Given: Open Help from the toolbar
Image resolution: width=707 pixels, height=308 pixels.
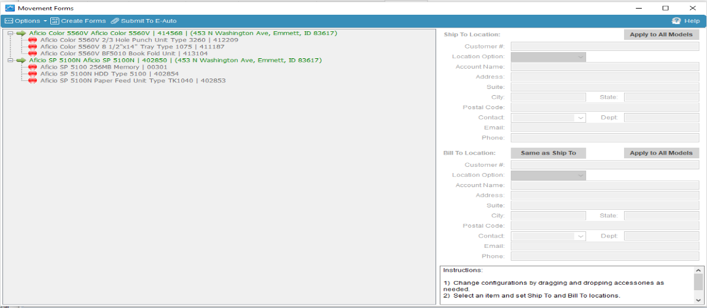Looking at the screenshot, I should point(686,21).
